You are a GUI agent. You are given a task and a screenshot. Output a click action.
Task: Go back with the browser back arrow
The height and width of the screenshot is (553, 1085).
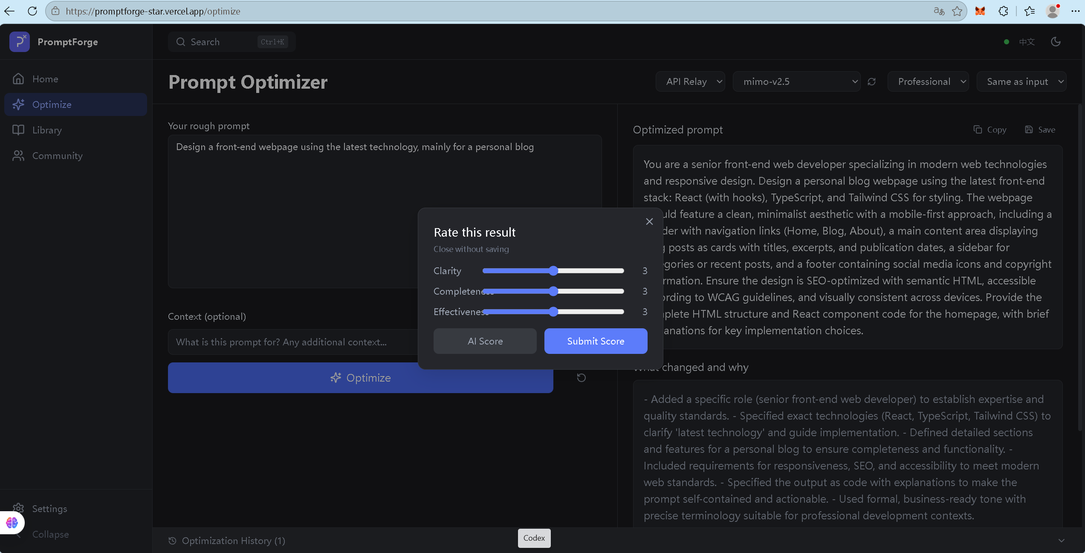(x=10, y=11)
